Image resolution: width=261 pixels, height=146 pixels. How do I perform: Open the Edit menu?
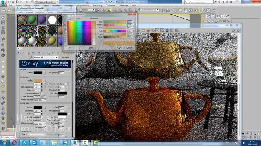click(11, 6)
